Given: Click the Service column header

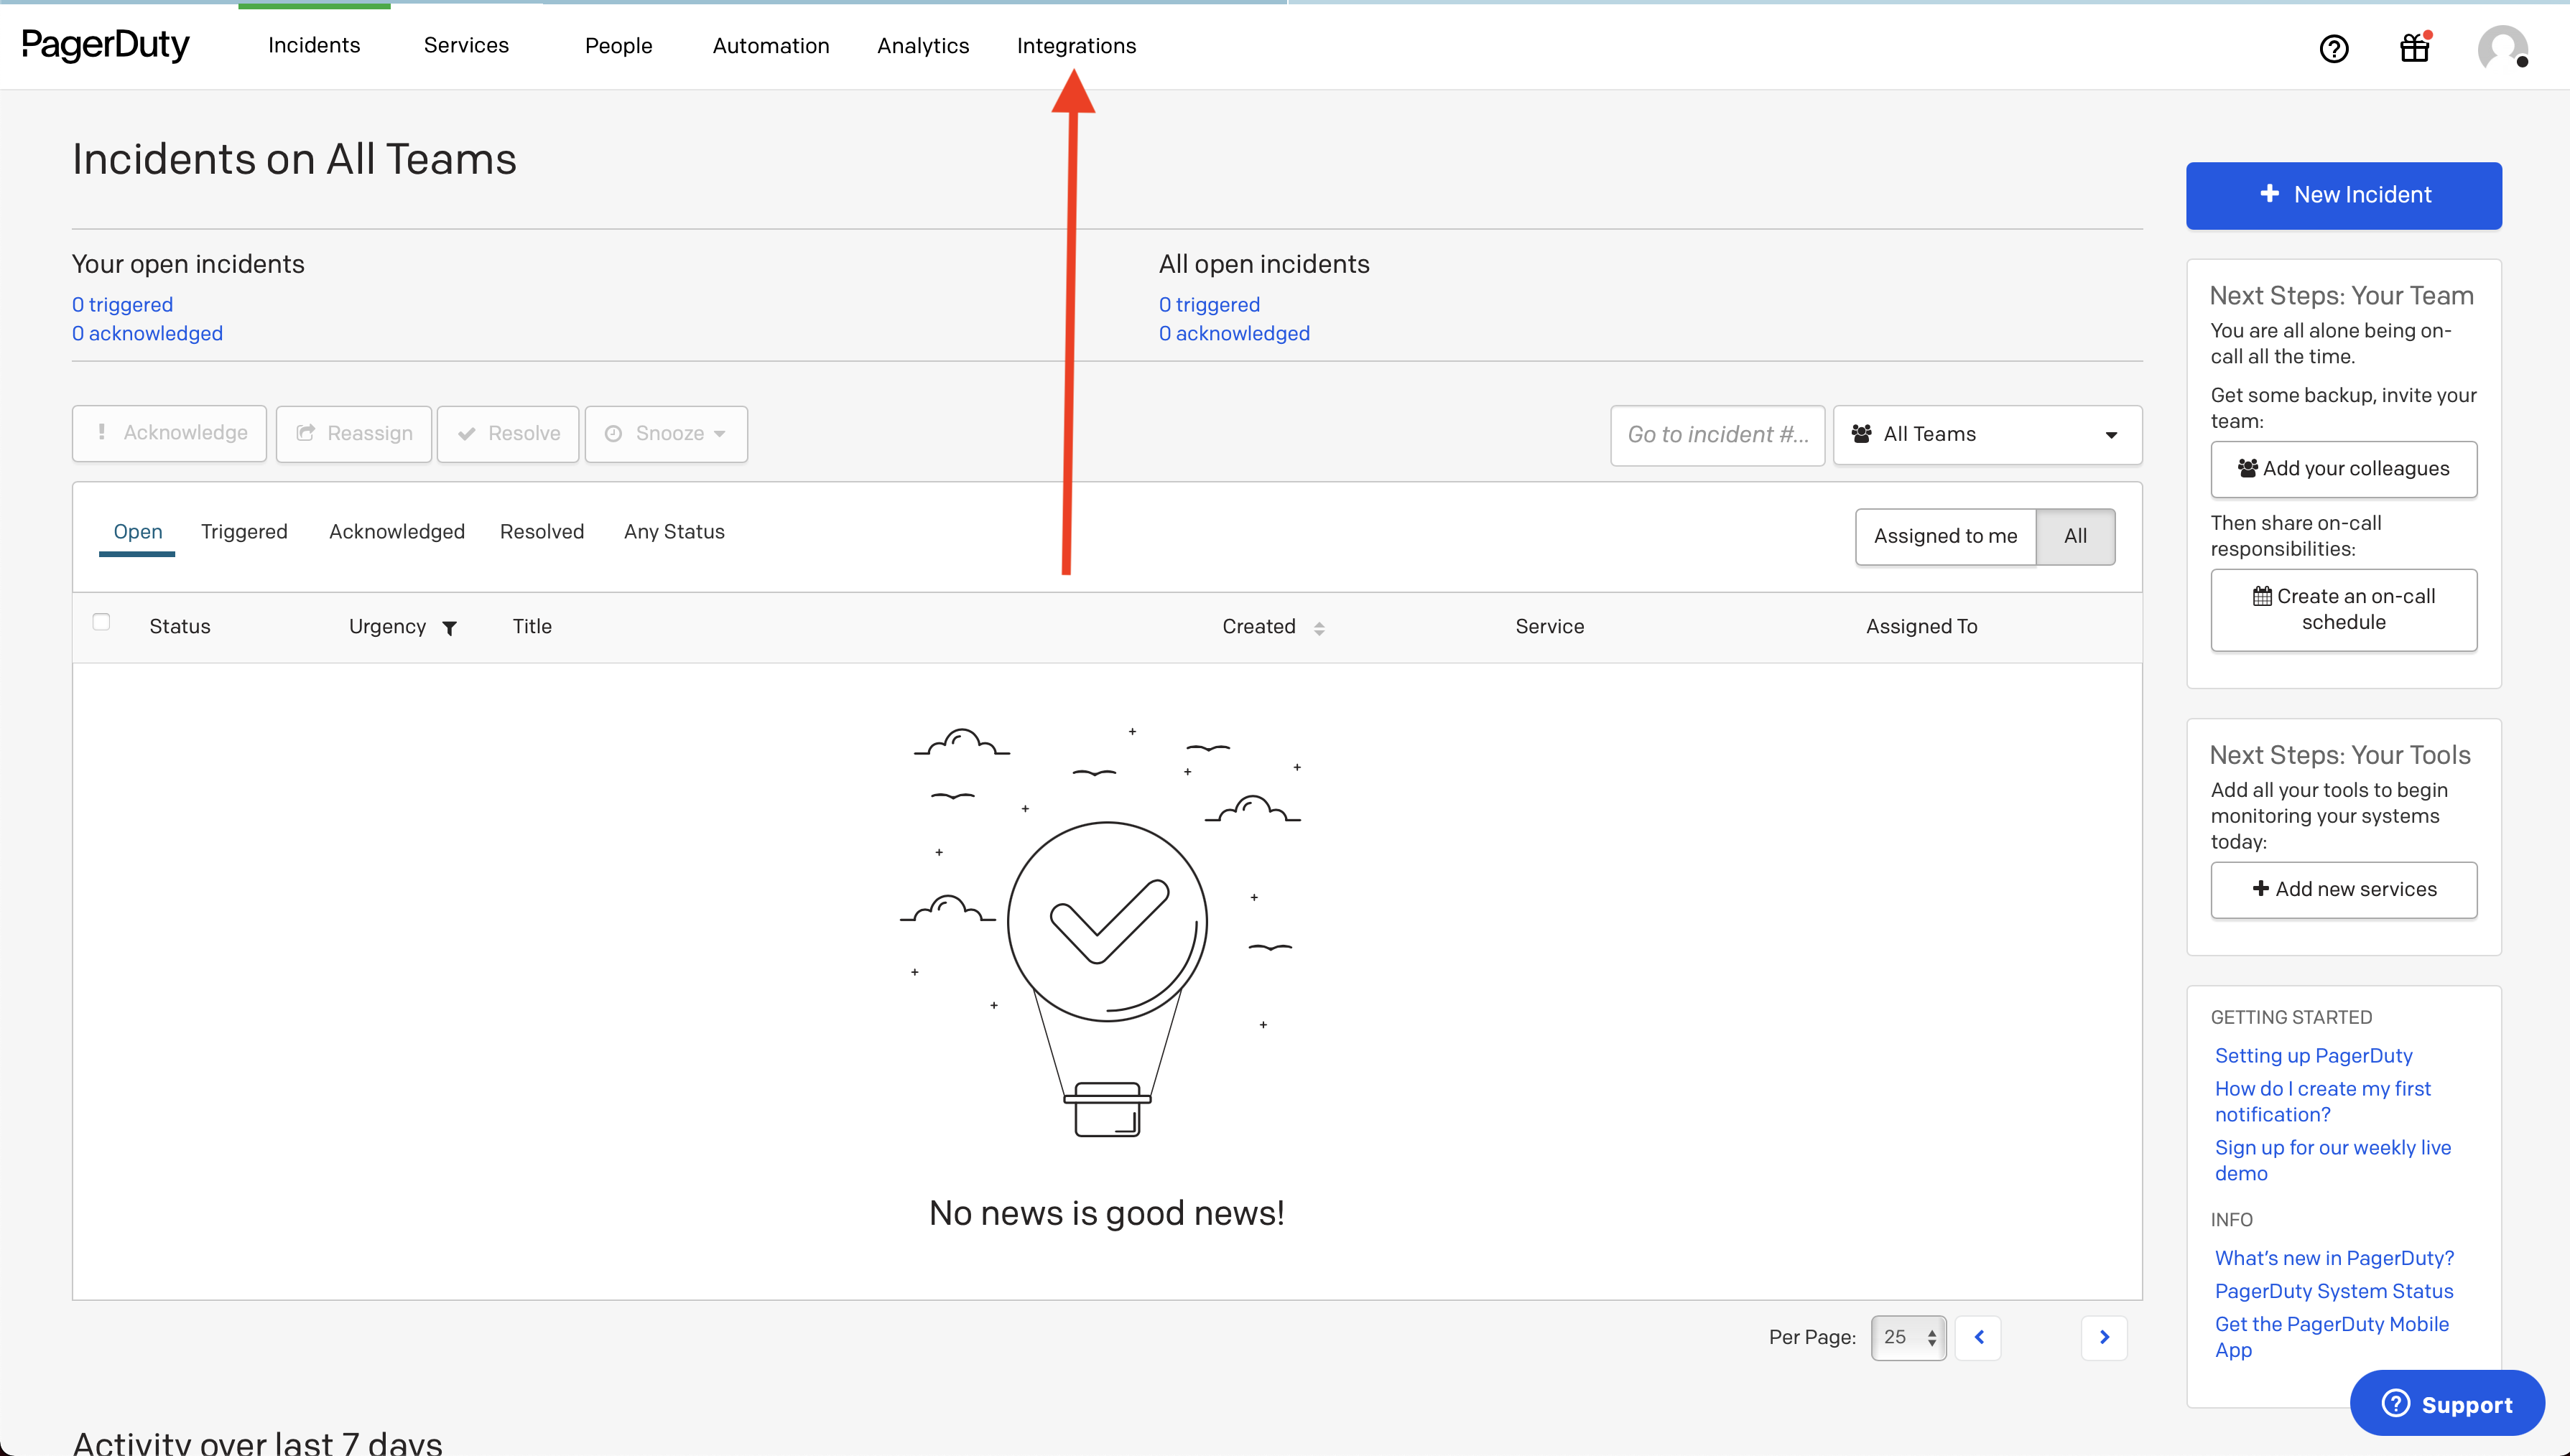Looking at the screenshot, I should [1549, 626].
